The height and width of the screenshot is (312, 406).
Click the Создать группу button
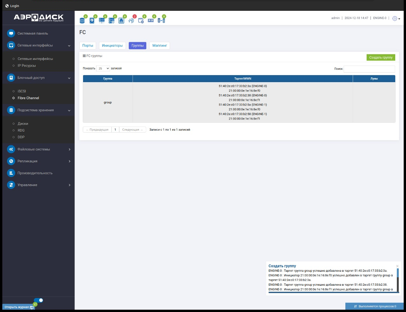tap(381, 57)
